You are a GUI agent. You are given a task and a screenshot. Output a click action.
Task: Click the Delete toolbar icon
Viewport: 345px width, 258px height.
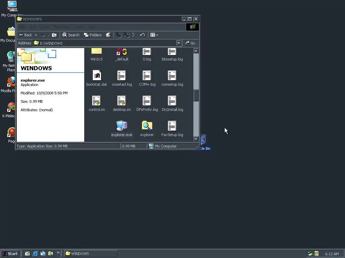tap(134, 35)
